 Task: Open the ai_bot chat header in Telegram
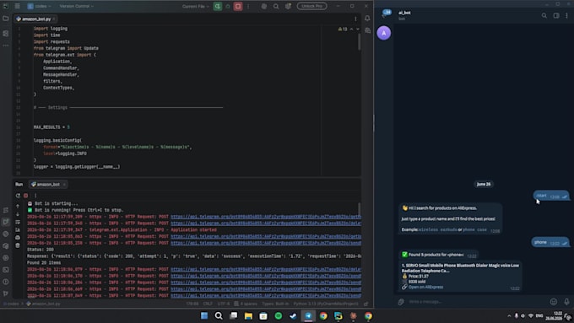click(x=404, y=15)
